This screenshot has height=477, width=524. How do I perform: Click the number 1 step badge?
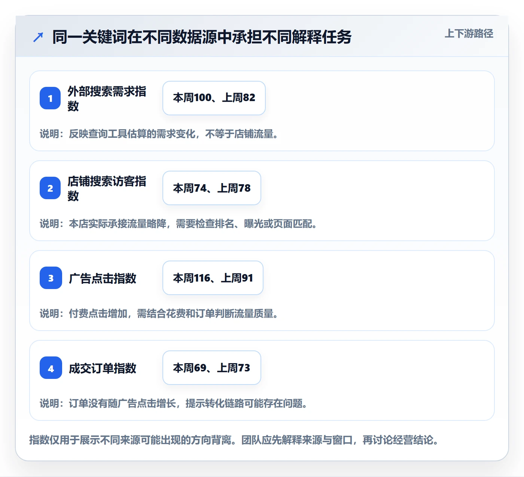50,98
